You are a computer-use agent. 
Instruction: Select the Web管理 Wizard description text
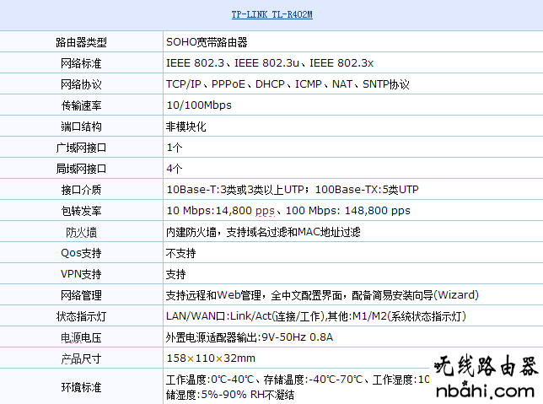pos(322,295)
